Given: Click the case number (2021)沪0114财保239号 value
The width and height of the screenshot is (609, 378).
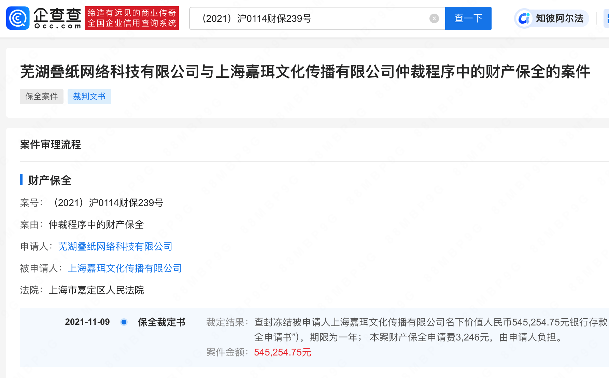Looking at the screenshot, I should pos(107,203).
